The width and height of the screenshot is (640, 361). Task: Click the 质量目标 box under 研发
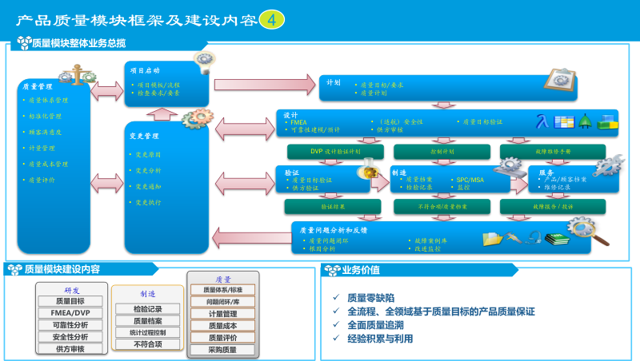[70, 301]
